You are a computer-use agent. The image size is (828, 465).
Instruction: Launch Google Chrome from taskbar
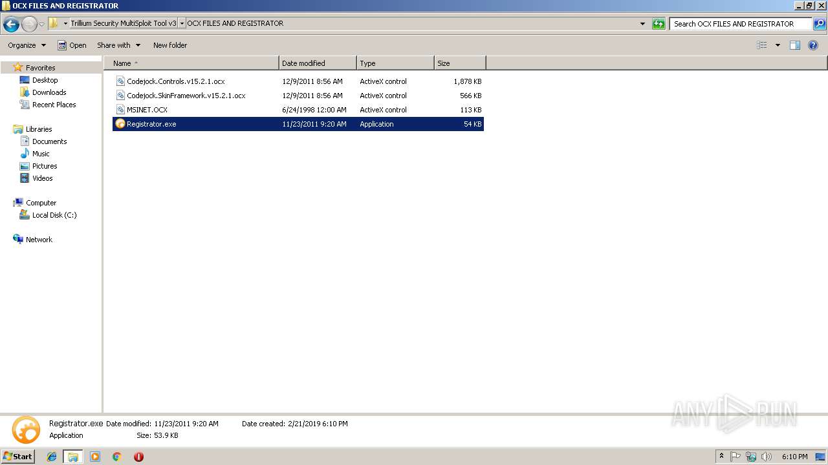coord(117,457)
